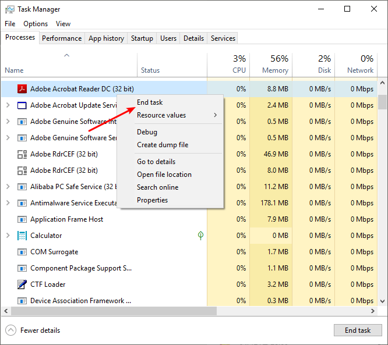Switch to the Users tab
Image resolution: width=388 pixels, height=345 pixels.
pos(168,38)
